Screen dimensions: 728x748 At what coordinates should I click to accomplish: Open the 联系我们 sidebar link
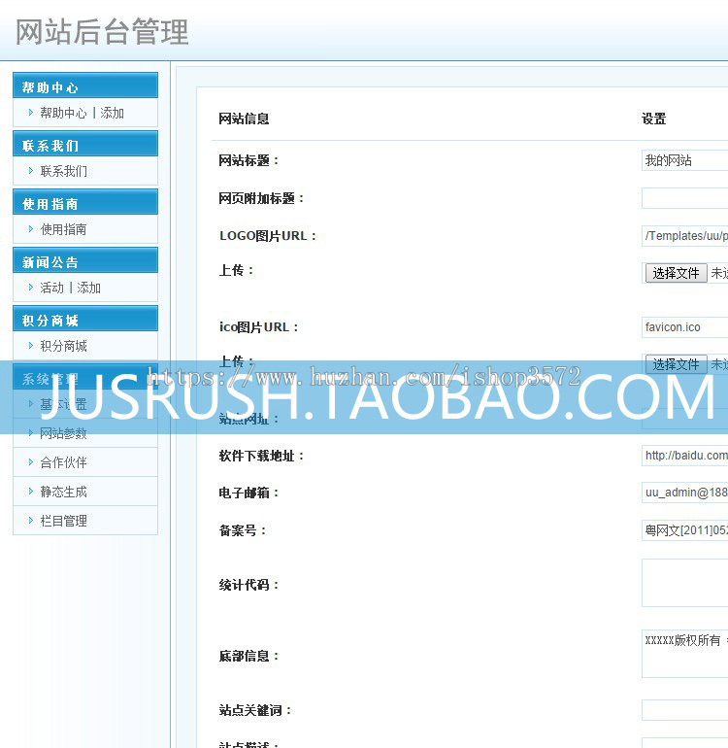tap(63, 171)
